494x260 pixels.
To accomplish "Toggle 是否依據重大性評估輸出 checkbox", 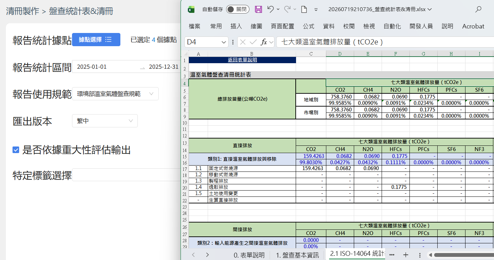I will point(16,150).
